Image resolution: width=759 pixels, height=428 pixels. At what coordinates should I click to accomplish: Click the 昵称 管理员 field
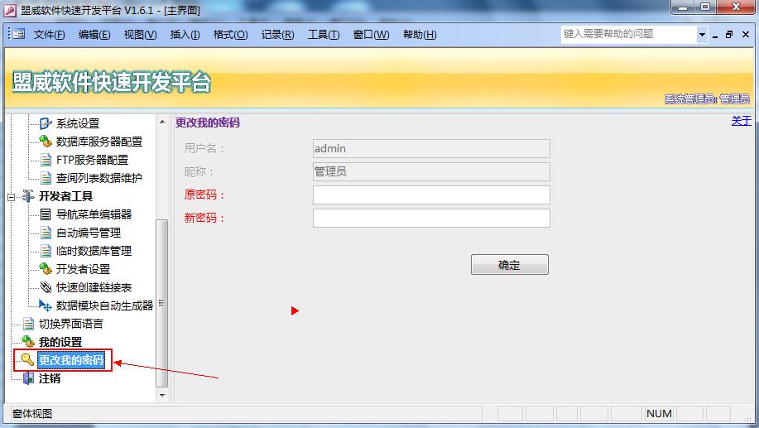(431, 171)
